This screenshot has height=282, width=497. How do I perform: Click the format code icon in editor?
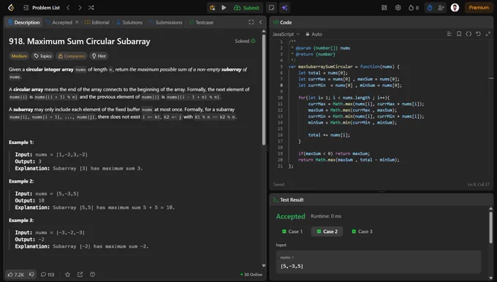[x=449, y=34]
